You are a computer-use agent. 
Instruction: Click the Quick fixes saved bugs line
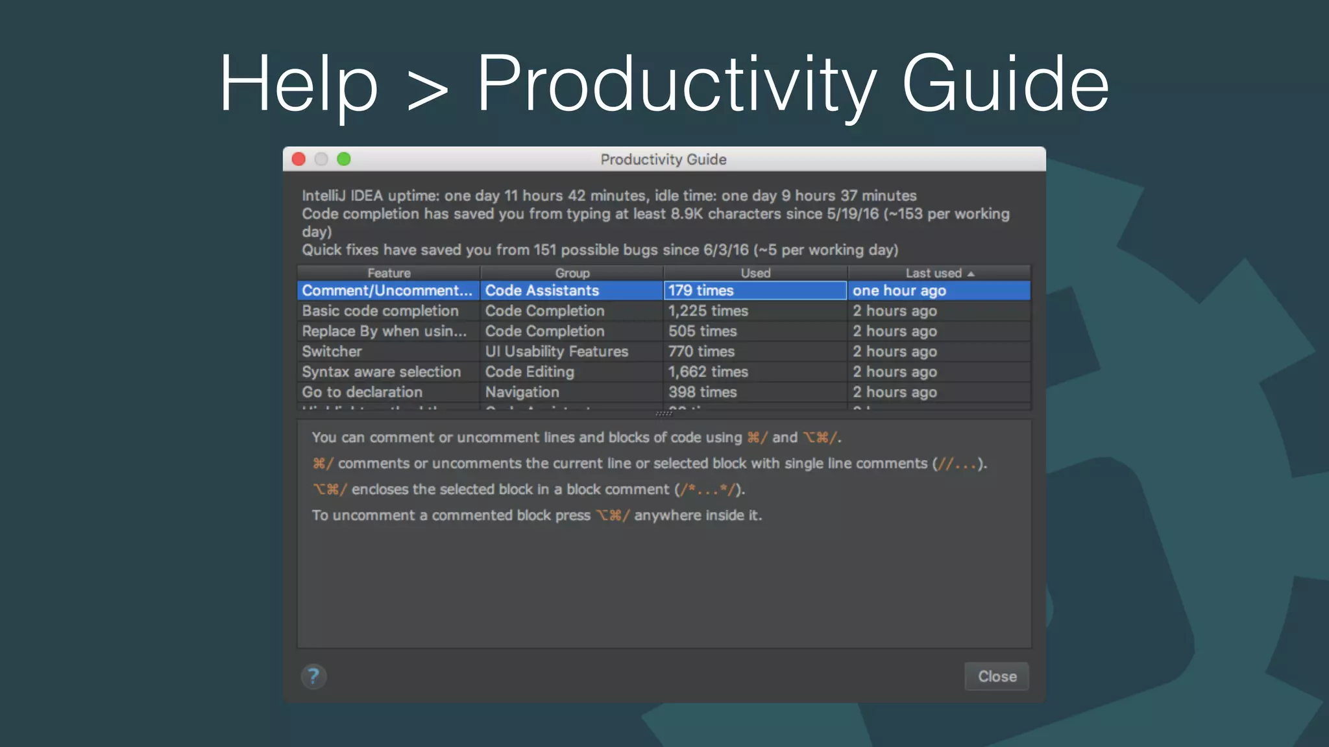600,250
